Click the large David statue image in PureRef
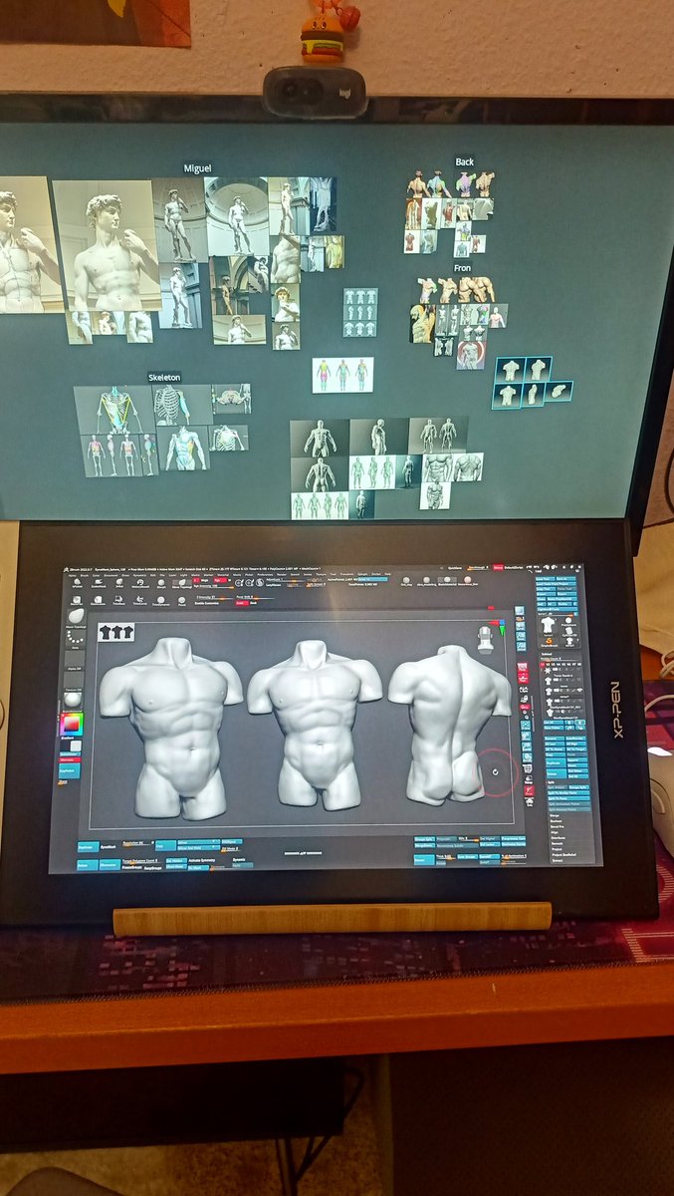This screenshot has height=1196, width=674. click(x=107, y=244)
